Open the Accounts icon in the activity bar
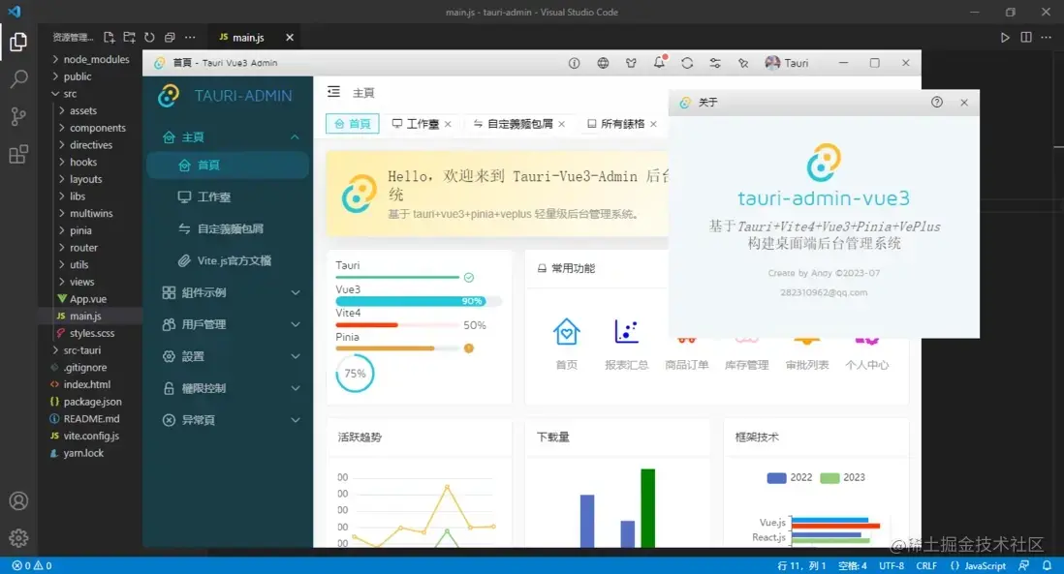 click(18, 500)
